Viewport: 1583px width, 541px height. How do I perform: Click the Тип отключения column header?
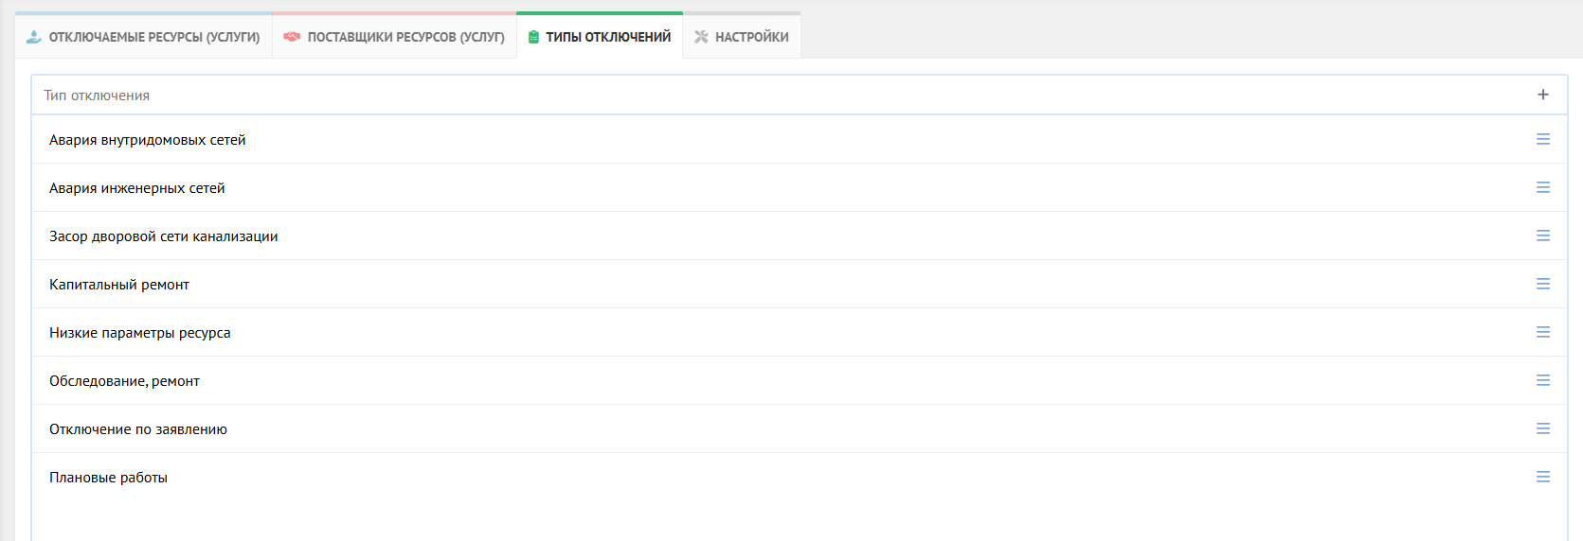point(97,96)
